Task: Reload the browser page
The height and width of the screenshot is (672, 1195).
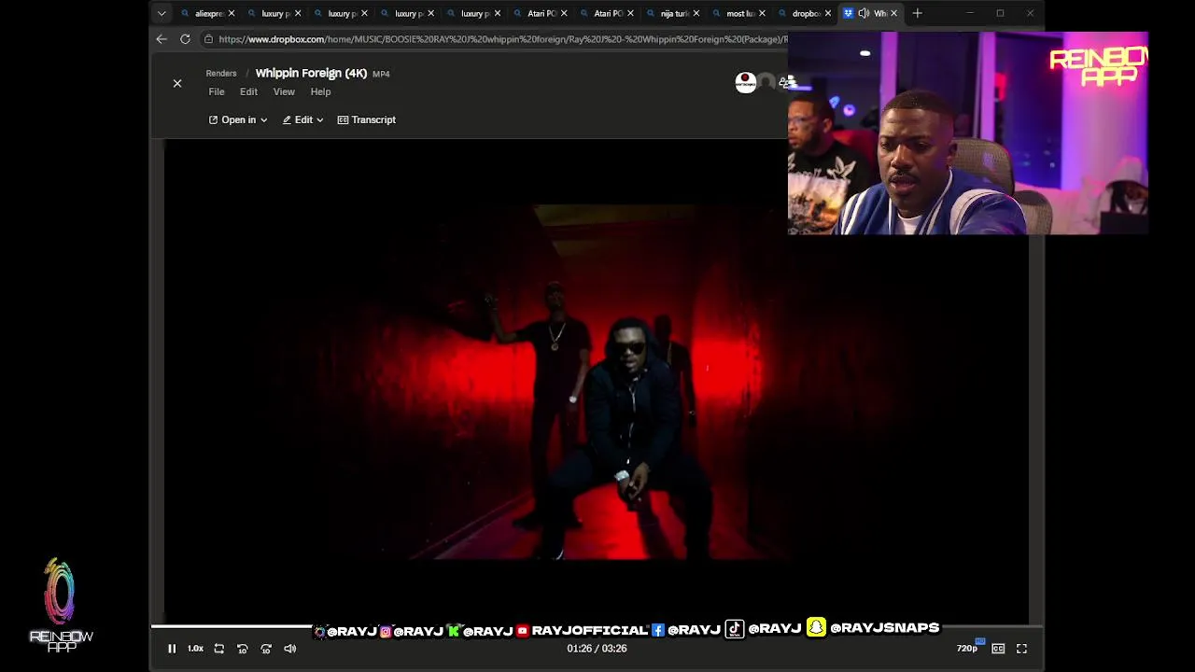Action: [185, 39]
